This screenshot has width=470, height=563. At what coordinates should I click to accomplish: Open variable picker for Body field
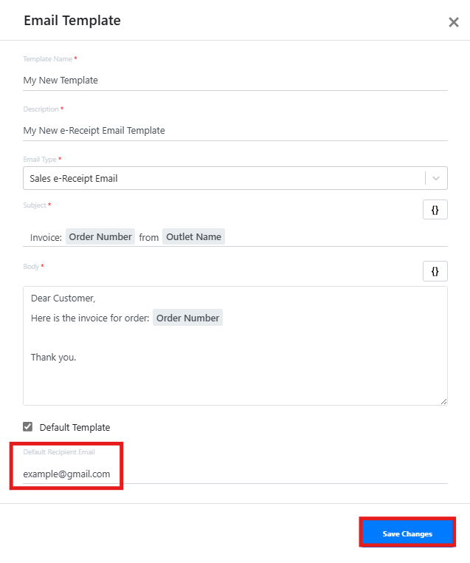[x=435, y=271]
